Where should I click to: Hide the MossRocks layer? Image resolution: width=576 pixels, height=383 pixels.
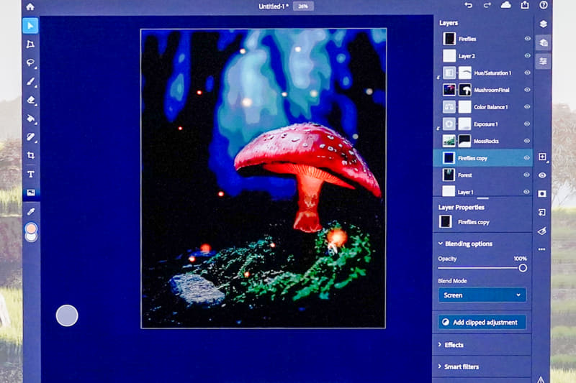tap(527, 141)
